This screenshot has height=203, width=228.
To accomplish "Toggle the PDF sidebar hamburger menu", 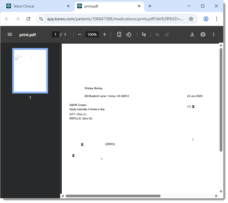I will pos(10,35).
